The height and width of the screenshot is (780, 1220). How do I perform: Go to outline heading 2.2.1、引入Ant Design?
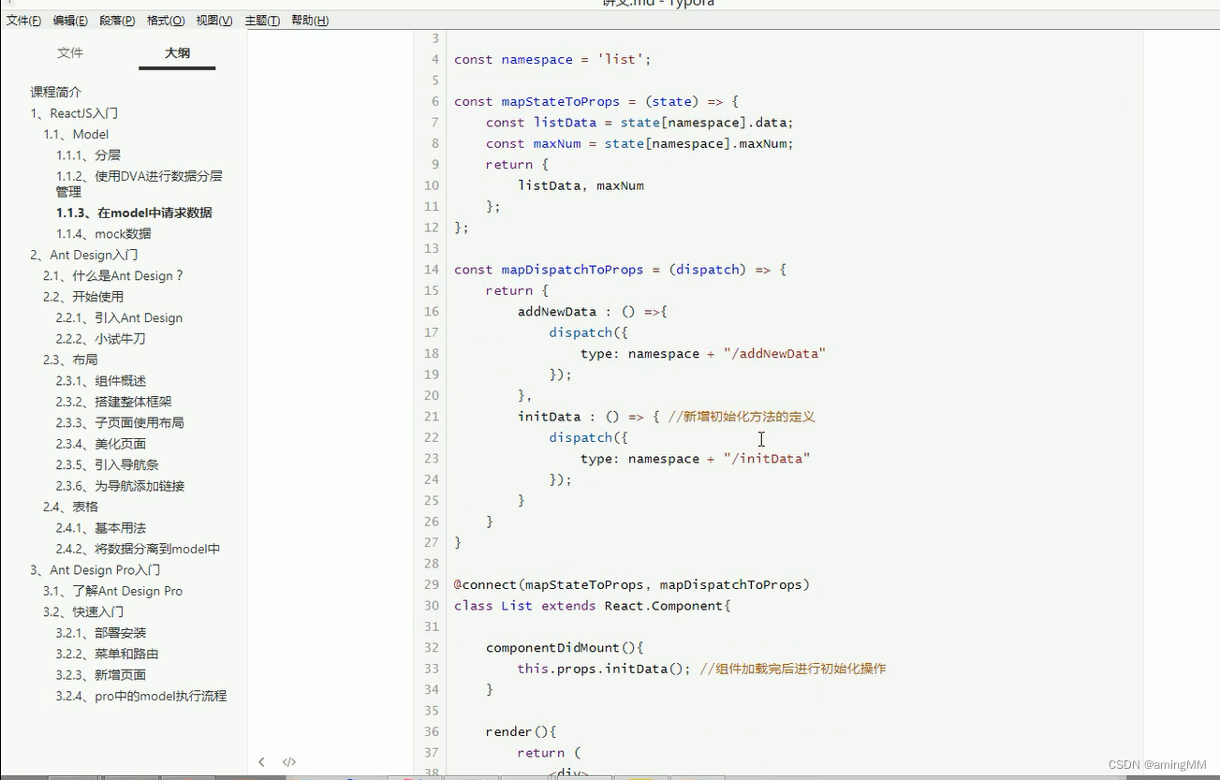coord(119,318)
